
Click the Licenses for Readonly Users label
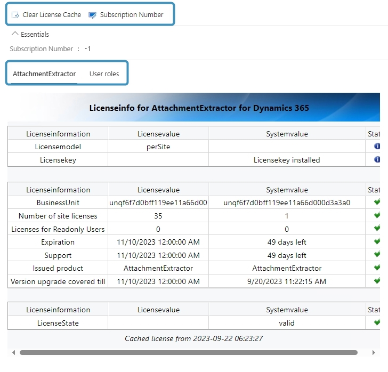tap(58, 229)
